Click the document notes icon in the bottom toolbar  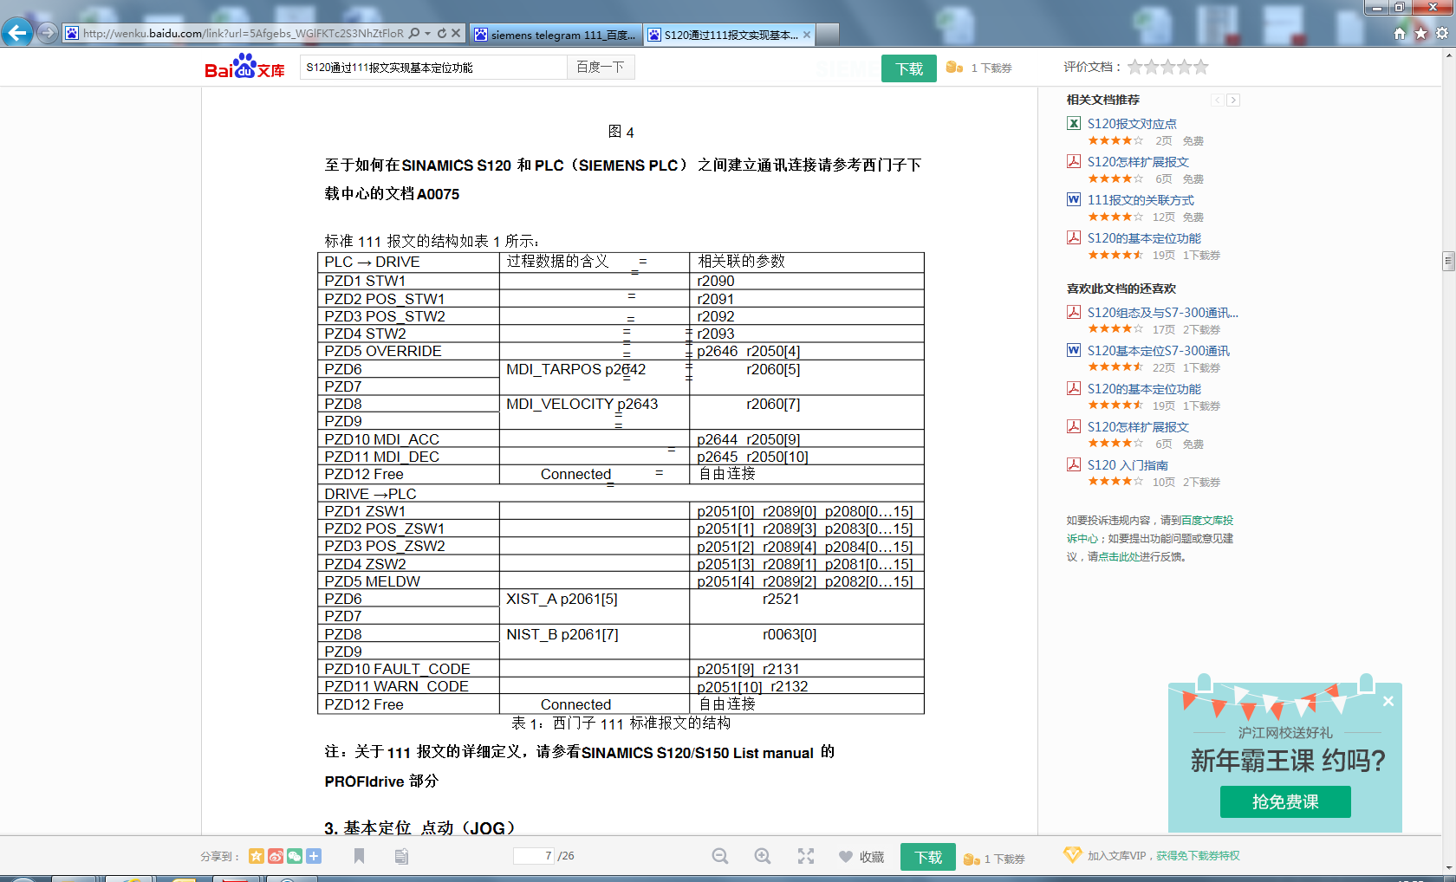tap(401, 856)
